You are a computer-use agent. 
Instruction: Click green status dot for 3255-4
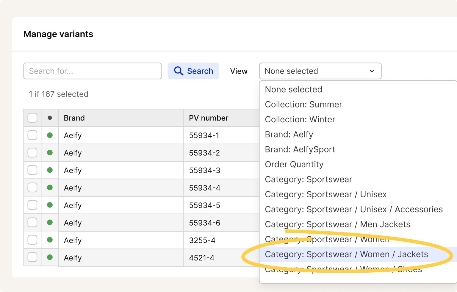point(50,240)
